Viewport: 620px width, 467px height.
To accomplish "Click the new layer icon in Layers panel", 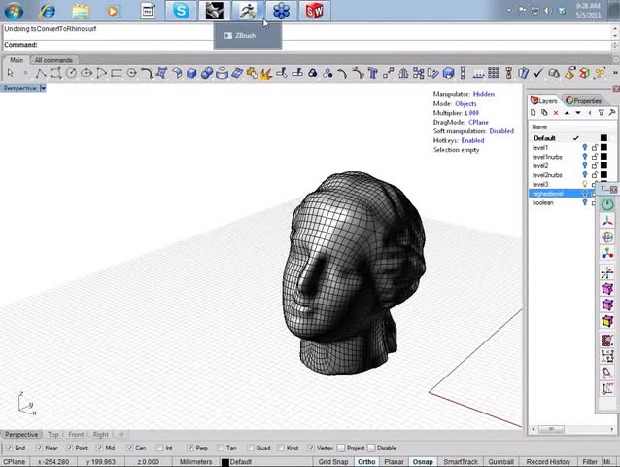I will [534, 113].
